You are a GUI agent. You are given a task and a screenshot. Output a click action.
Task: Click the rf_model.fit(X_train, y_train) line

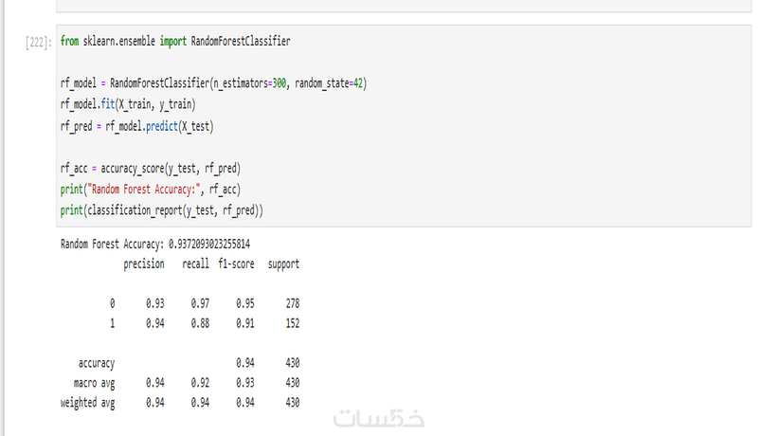128,104
